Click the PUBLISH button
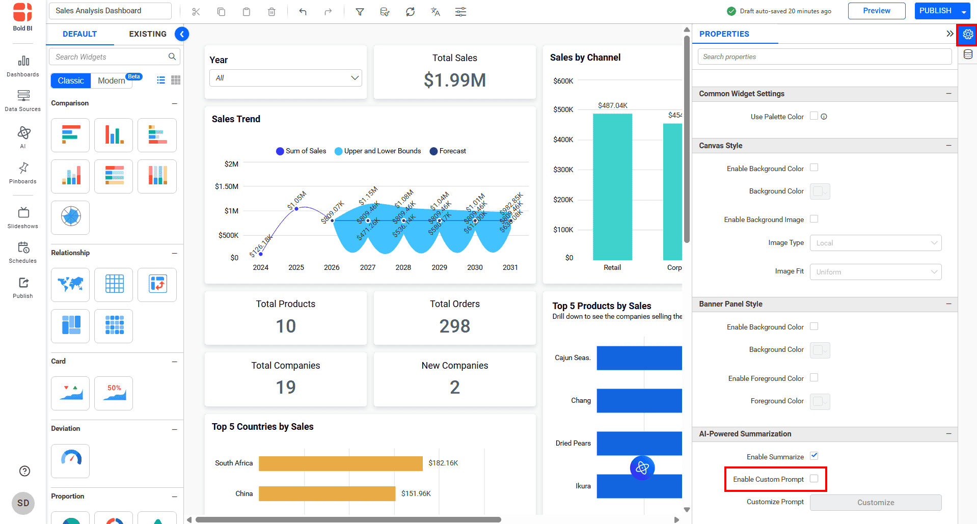 [936, 11]
